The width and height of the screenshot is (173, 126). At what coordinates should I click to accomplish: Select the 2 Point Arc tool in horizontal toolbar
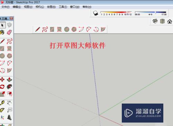point(89,29)
